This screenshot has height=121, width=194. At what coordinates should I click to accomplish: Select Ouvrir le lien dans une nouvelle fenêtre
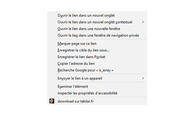pos(89,29)
